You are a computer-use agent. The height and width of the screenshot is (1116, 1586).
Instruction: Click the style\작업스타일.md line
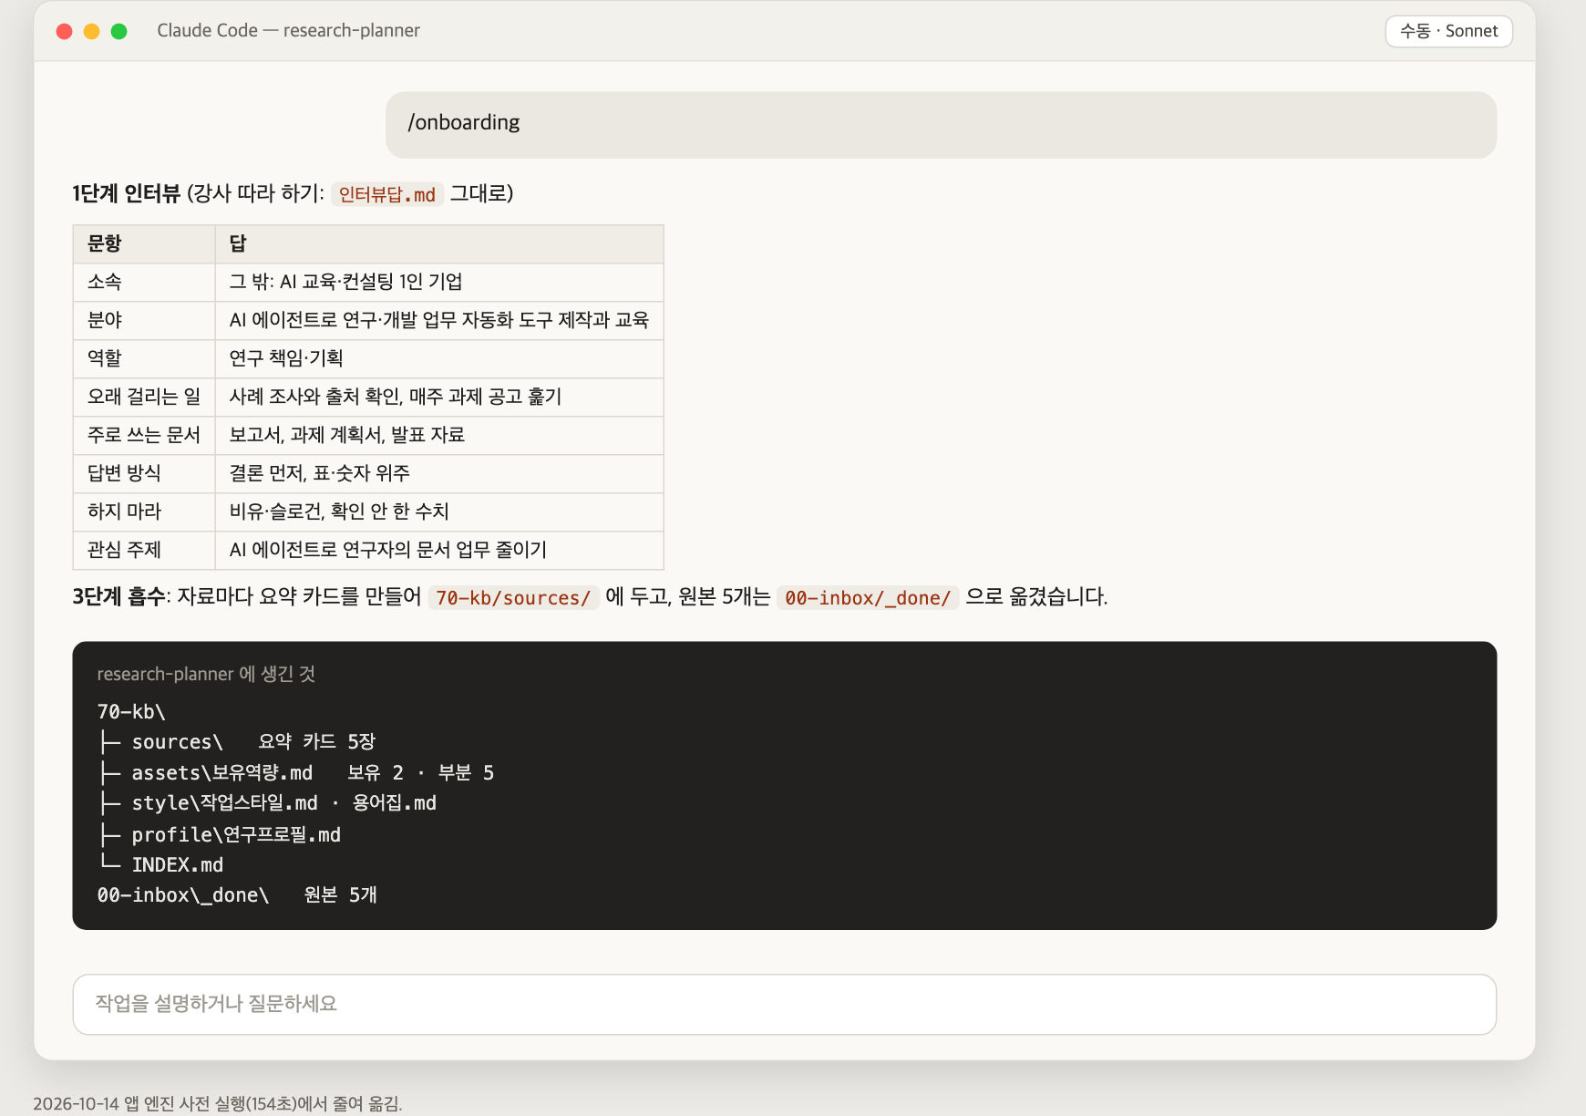(267, 803)
